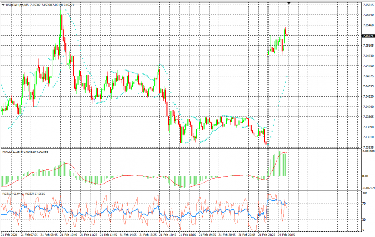375x237 pixels.
Task: Click the MACD 0.004288 scale value
Action: (x=368, y=151)
